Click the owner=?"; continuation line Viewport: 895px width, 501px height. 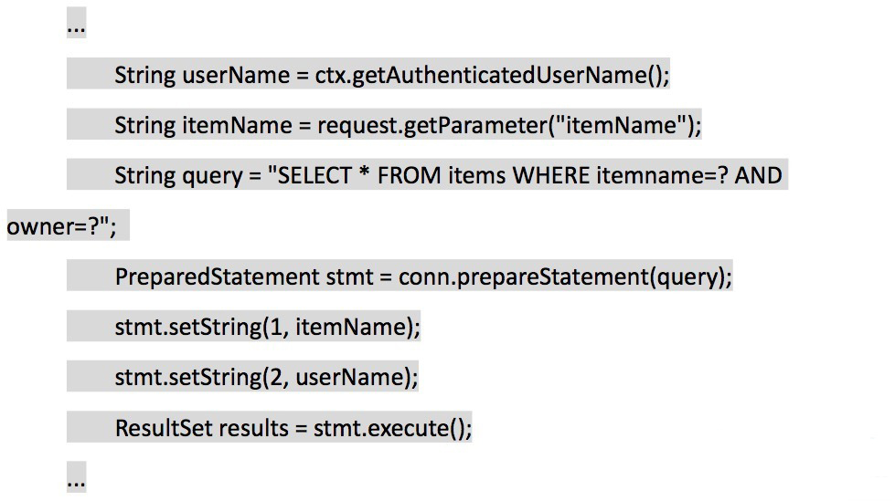(x=61, y=226)
